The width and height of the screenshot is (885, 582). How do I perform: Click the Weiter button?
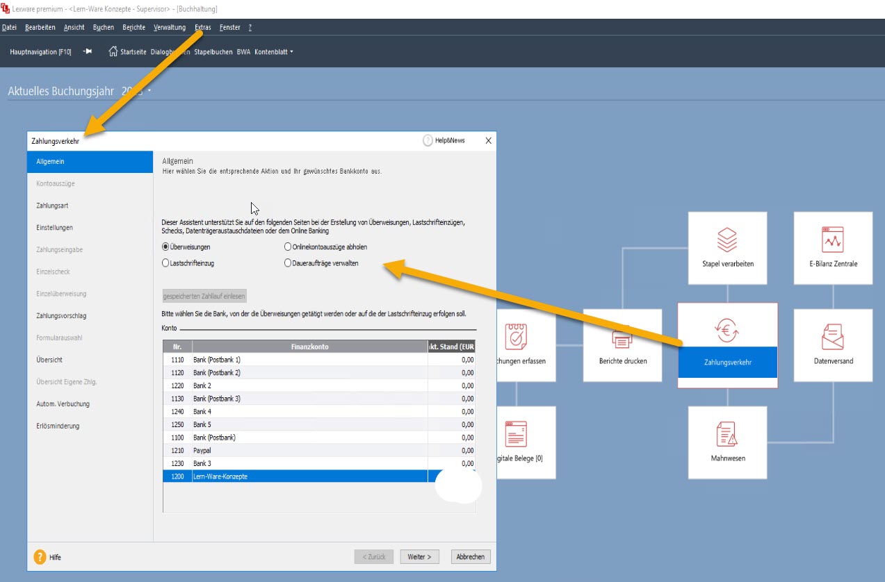click(420, 557)
